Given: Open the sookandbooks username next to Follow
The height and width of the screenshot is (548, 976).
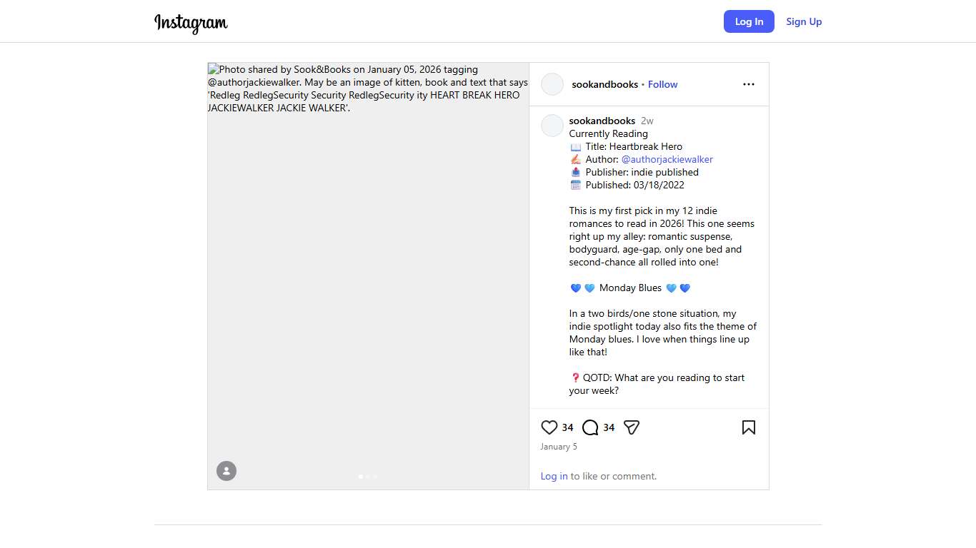Looking at the screenshot, I should [x=604, y=84].
